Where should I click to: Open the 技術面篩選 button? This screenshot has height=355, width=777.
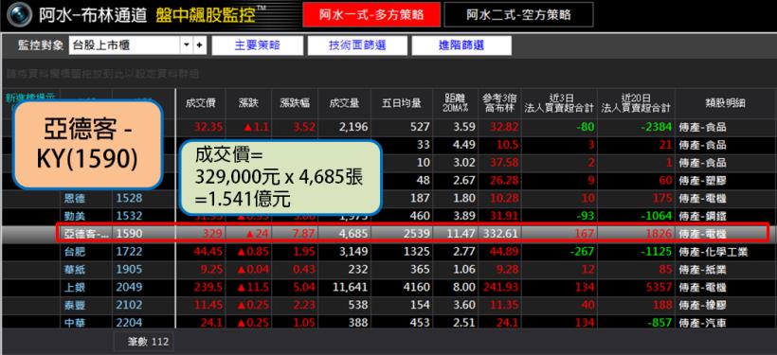tap(357, 45)
